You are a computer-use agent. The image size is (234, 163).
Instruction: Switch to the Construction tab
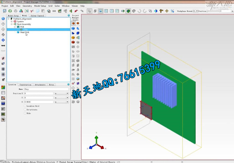(x=26, y=85)
